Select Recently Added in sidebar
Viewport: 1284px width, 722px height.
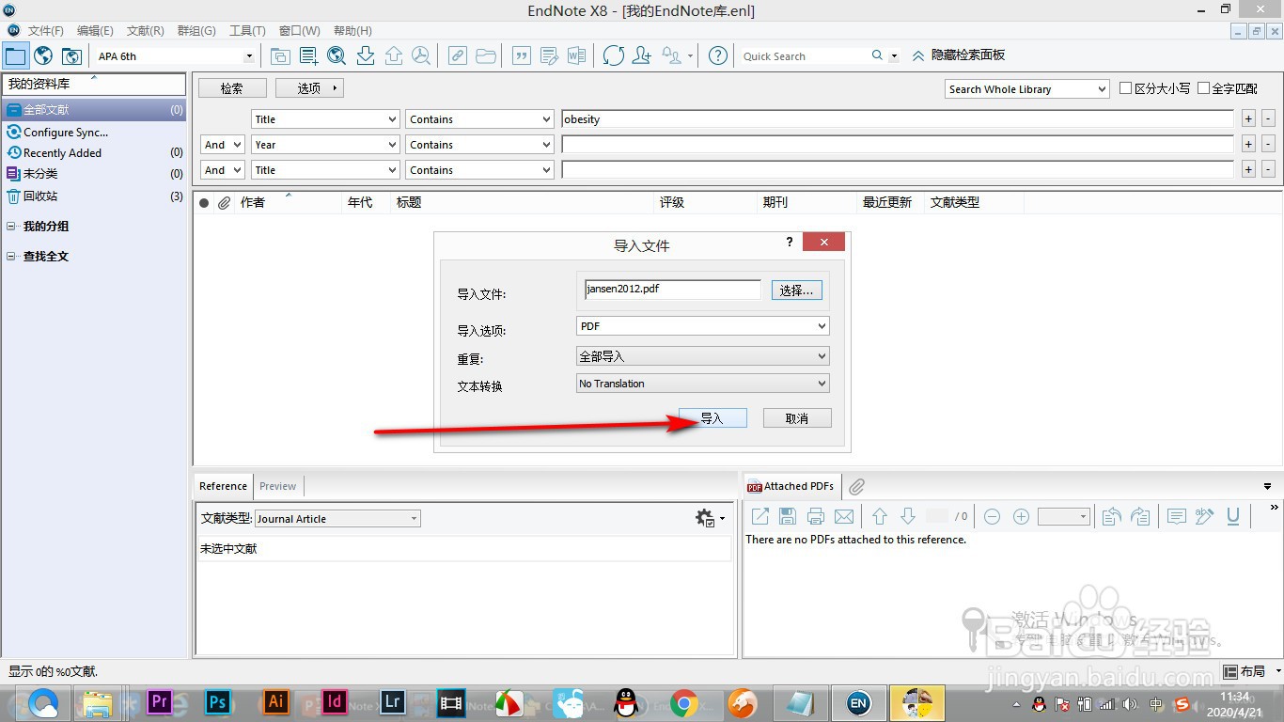[94, 152]
